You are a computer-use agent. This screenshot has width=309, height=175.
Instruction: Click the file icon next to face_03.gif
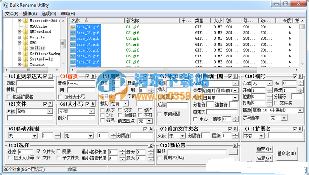[73, 39]
